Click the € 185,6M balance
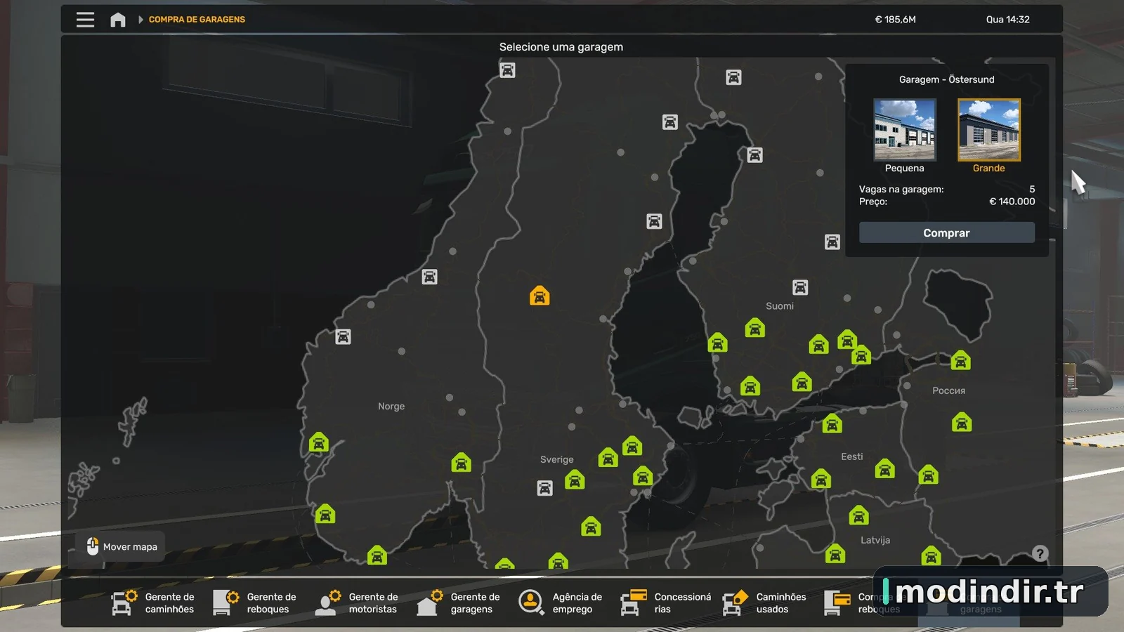This screenshot has height=632, width=1124. coord(895,20)
